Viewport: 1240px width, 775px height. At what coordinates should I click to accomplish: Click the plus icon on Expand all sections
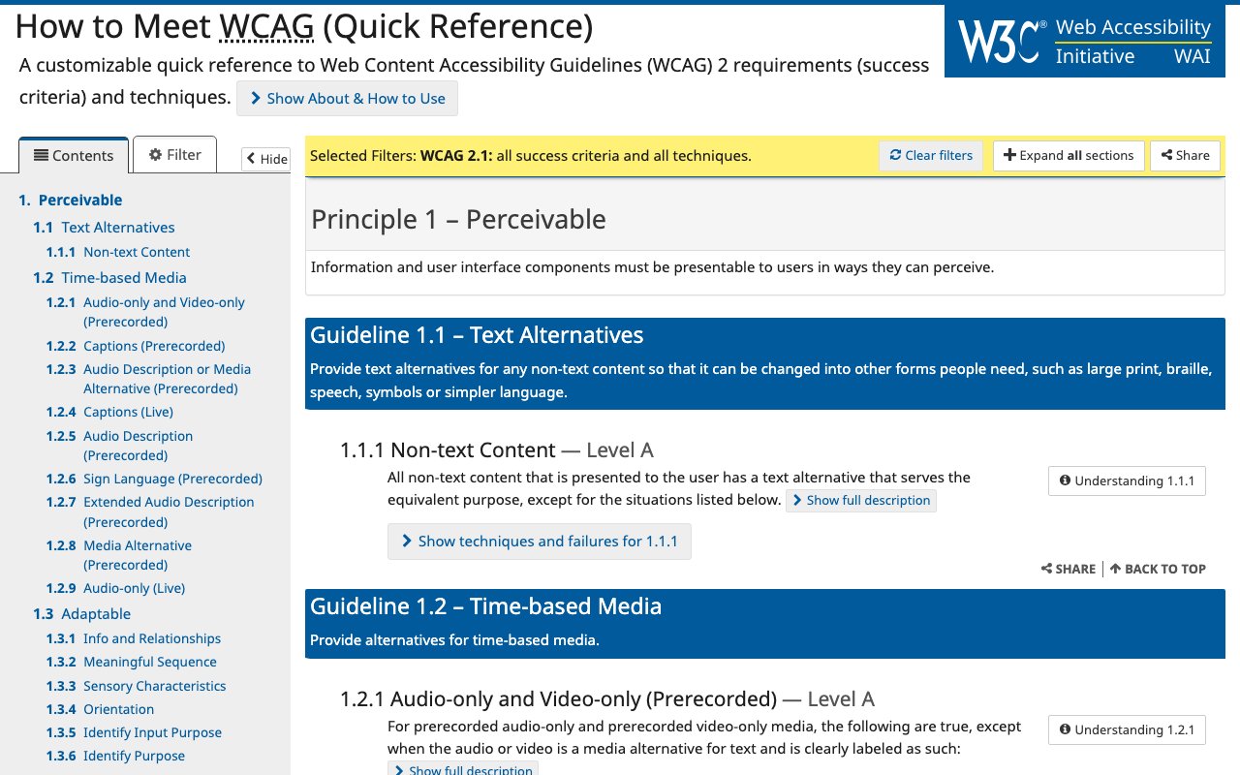click(x=1007, y=155)
